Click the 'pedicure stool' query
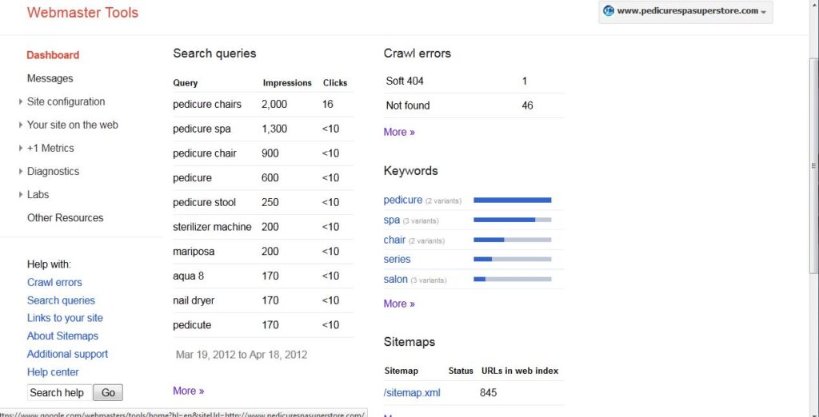The image size is (819, 417). pyautogui.click(x=204, y=202)
